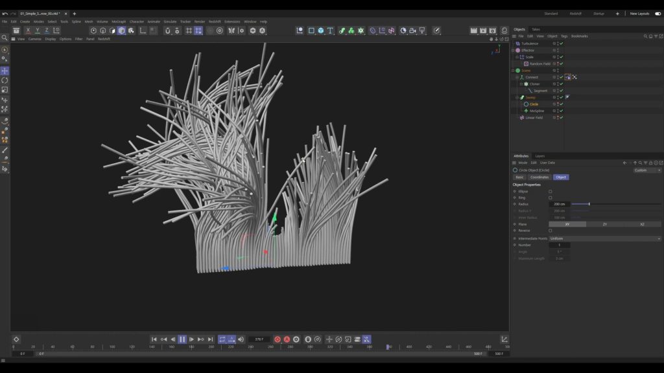This screenshot has height=373, width=664.
Task: Click the Camera object icon in toolbar
Action: tap(412, 30)
